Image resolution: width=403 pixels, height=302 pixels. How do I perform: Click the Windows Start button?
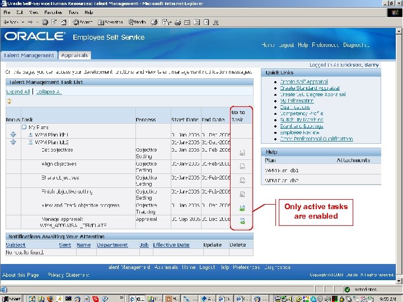(11, 299)
